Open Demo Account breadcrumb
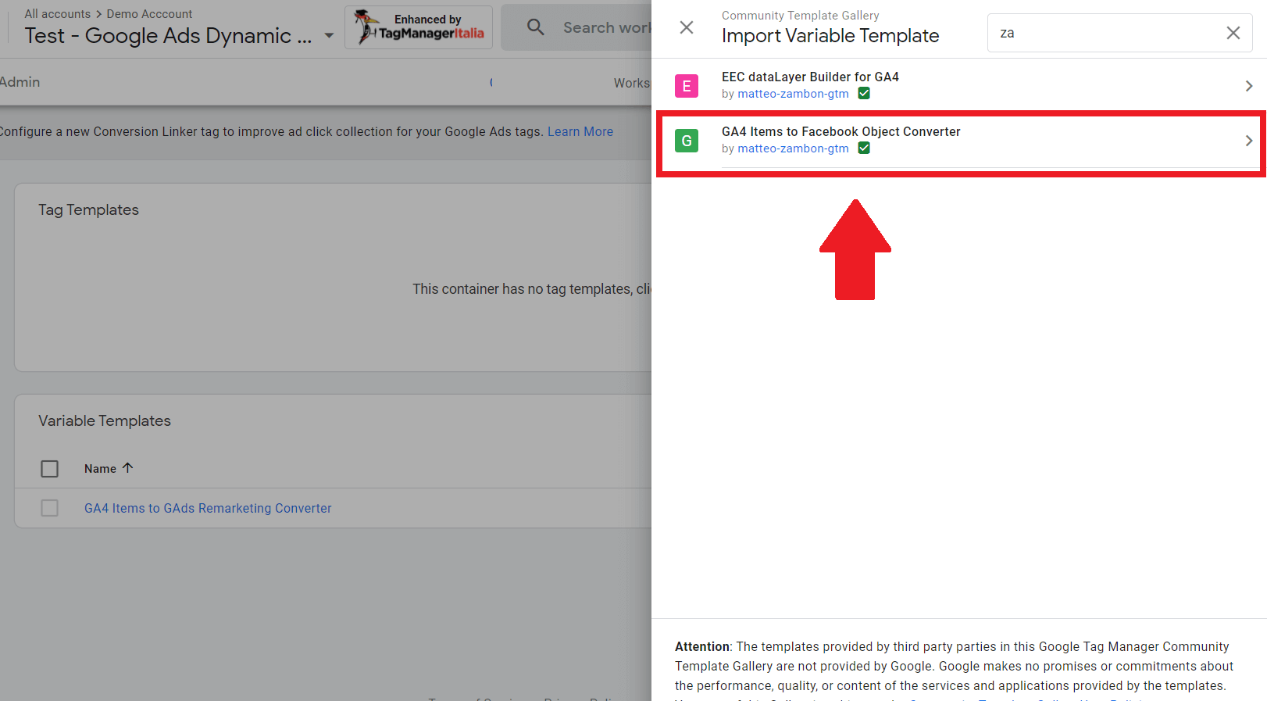This screenshot has height=701, width=1267. click(x=149, y=14)
